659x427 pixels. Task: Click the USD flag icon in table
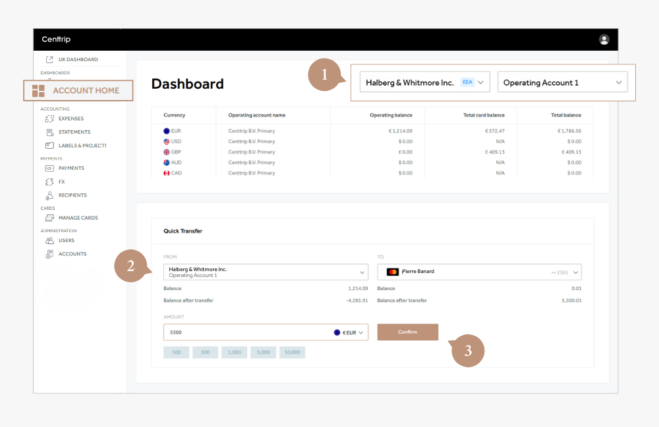coord(167,141)
